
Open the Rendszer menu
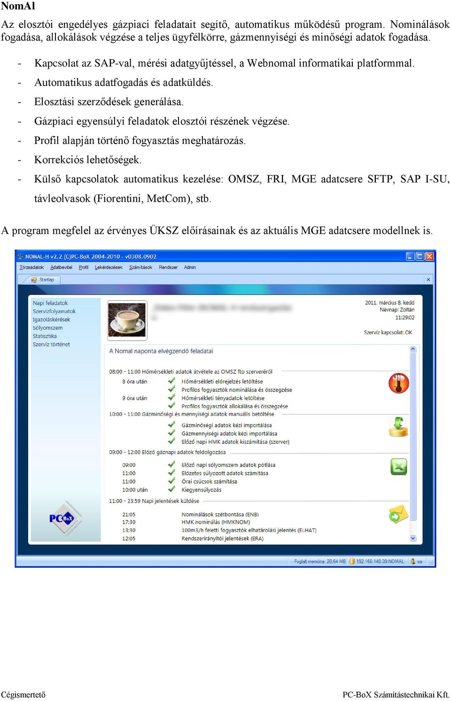tap(168, 267)
